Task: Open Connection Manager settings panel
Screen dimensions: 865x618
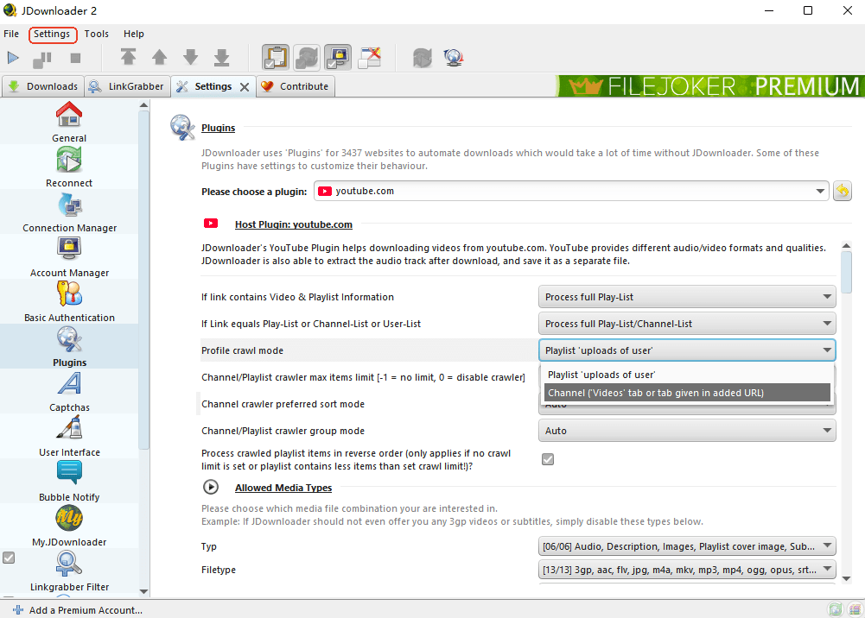Action: tap(69, 211)
